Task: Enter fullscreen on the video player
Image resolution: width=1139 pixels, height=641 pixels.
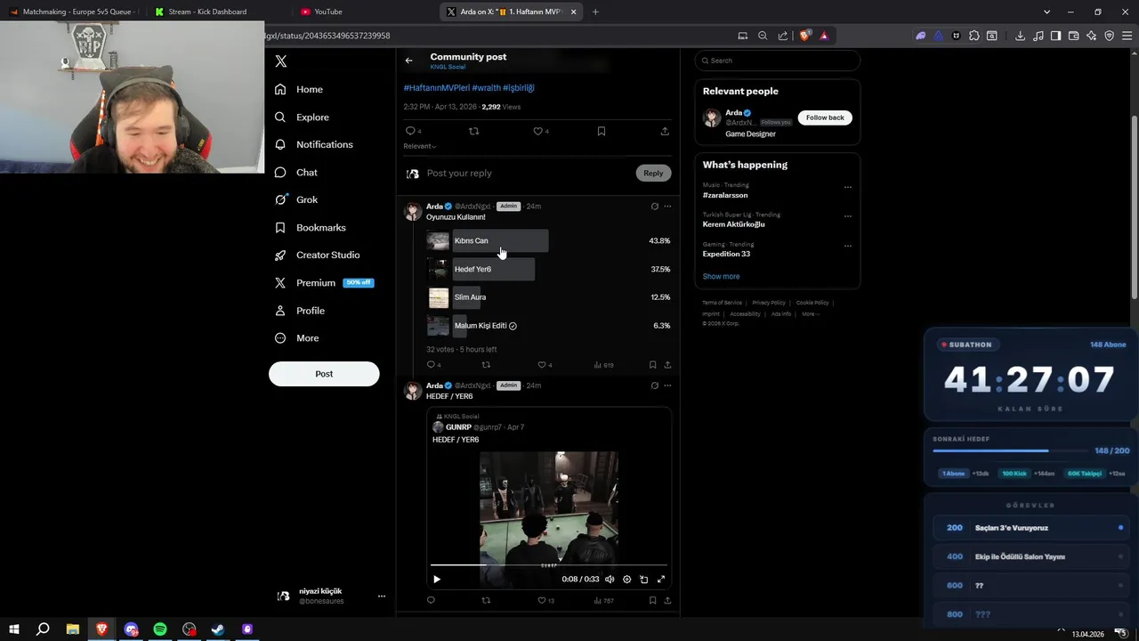Action: click(661, 580)
